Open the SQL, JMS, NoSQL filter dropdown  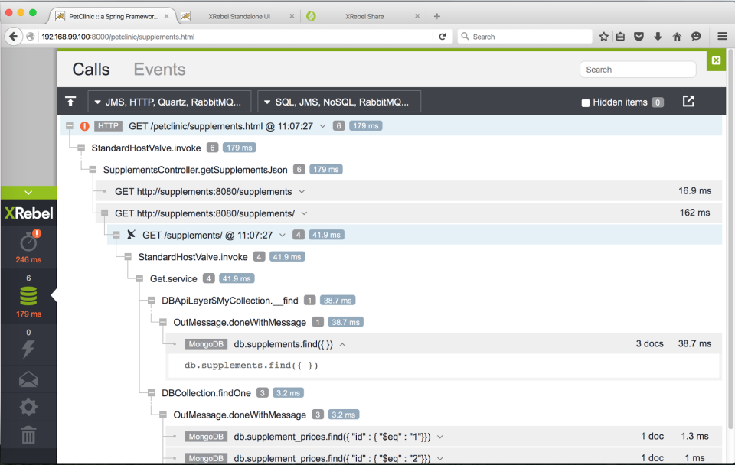pos(339,100)
